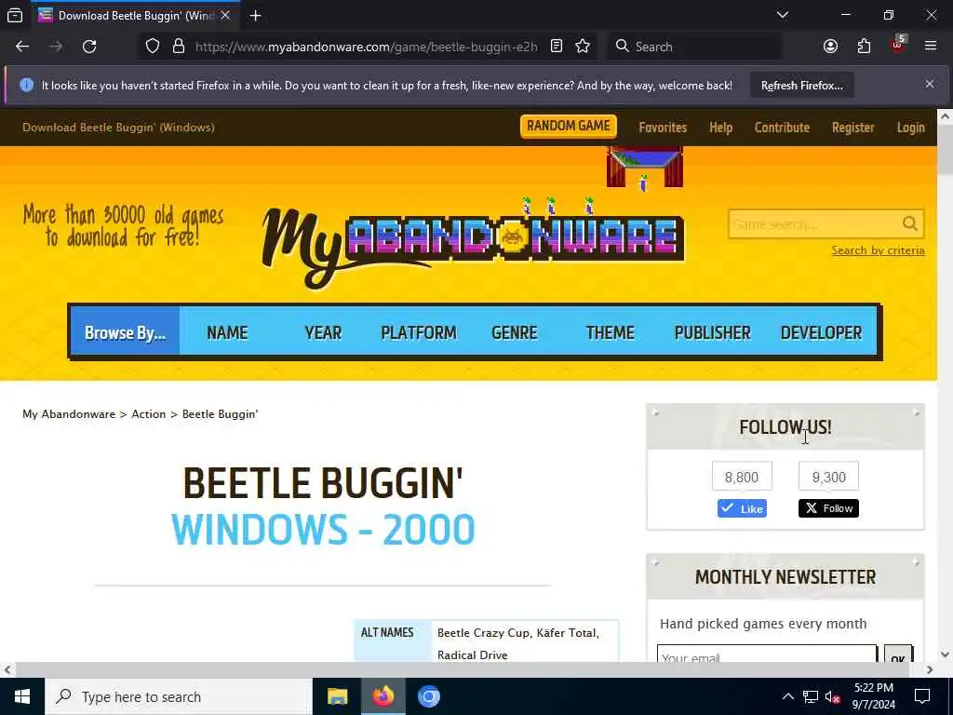Image resolution: width=953 pixels, height=715 pixels.
Task: Browse games by GENRE
Action: pyautogui.click(x=514, y=332)
